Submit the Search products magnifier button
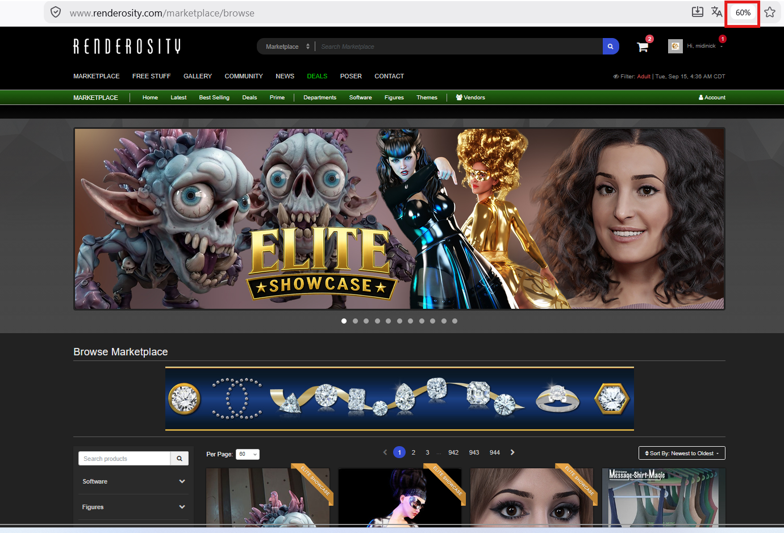Viewport: 784px width, 533px height. coord(180,459)
